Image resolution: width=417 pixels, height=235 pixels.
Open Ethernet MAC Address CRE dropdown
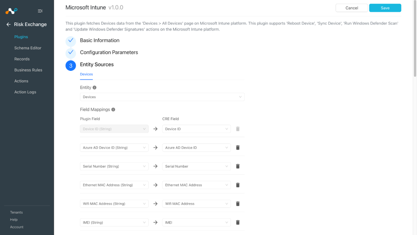(197, 185)
